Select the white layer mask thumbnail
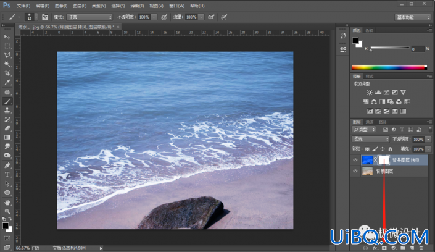The width and height of the screenshot is (435, 252). tap(384, 160)
